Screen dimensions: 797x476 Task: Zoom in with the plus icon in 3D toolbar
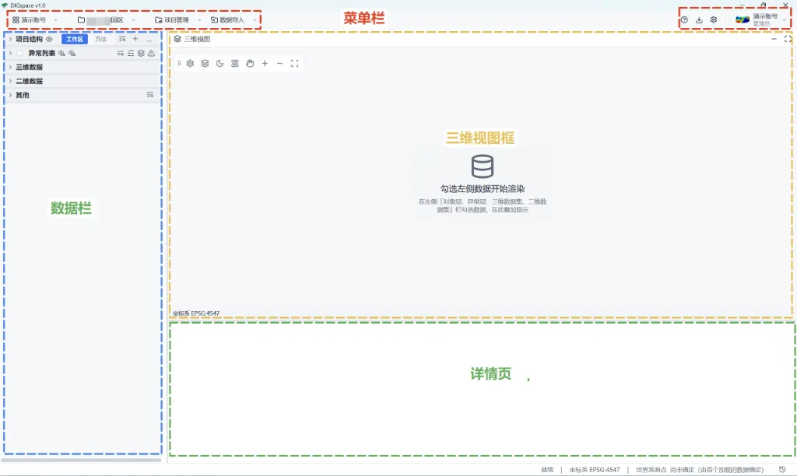point(265,64)
